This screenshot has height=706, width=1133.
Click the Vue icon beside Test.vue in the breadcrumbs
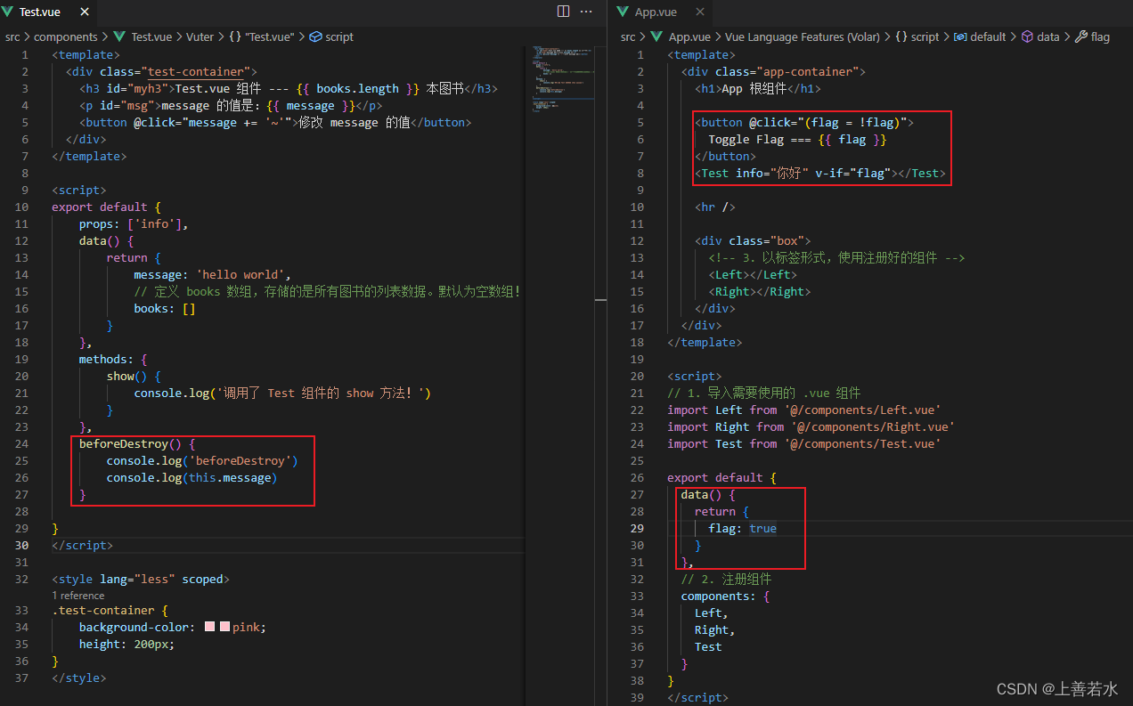(120, 37)
